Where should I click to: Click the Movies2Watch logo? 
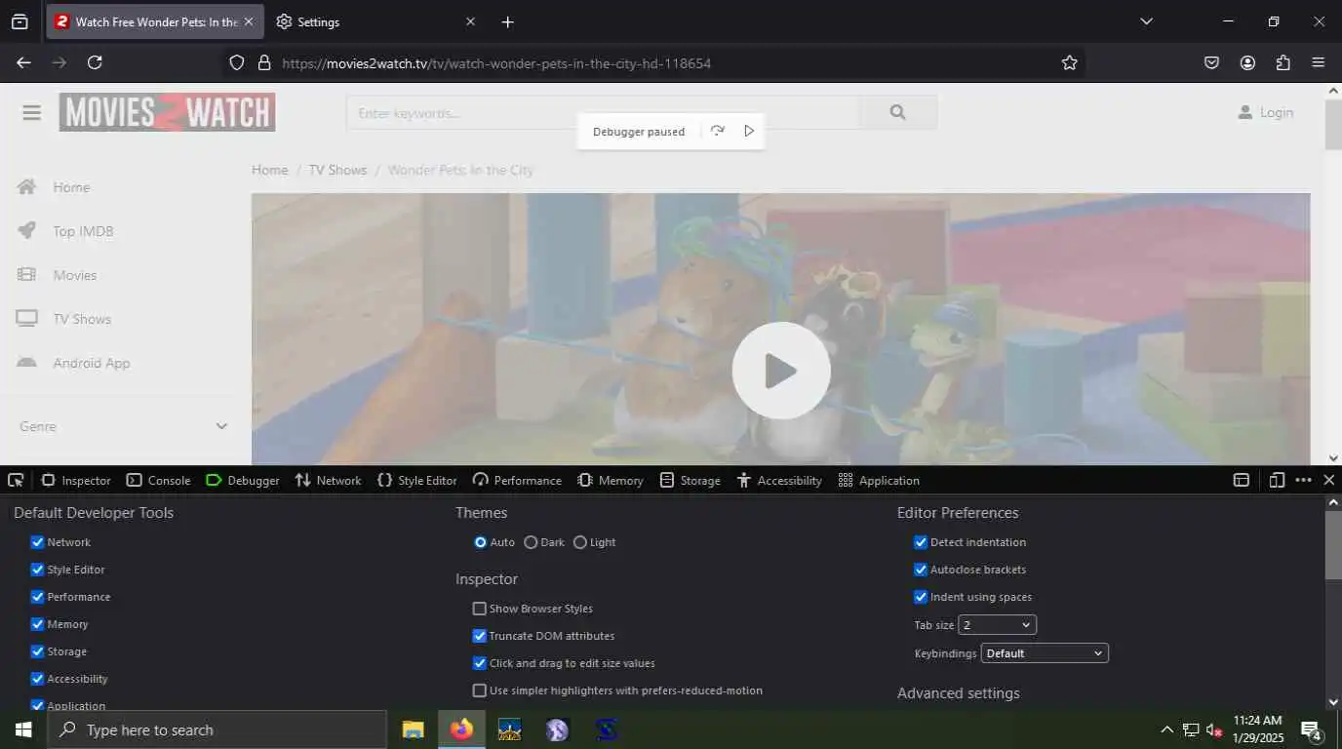167,112
